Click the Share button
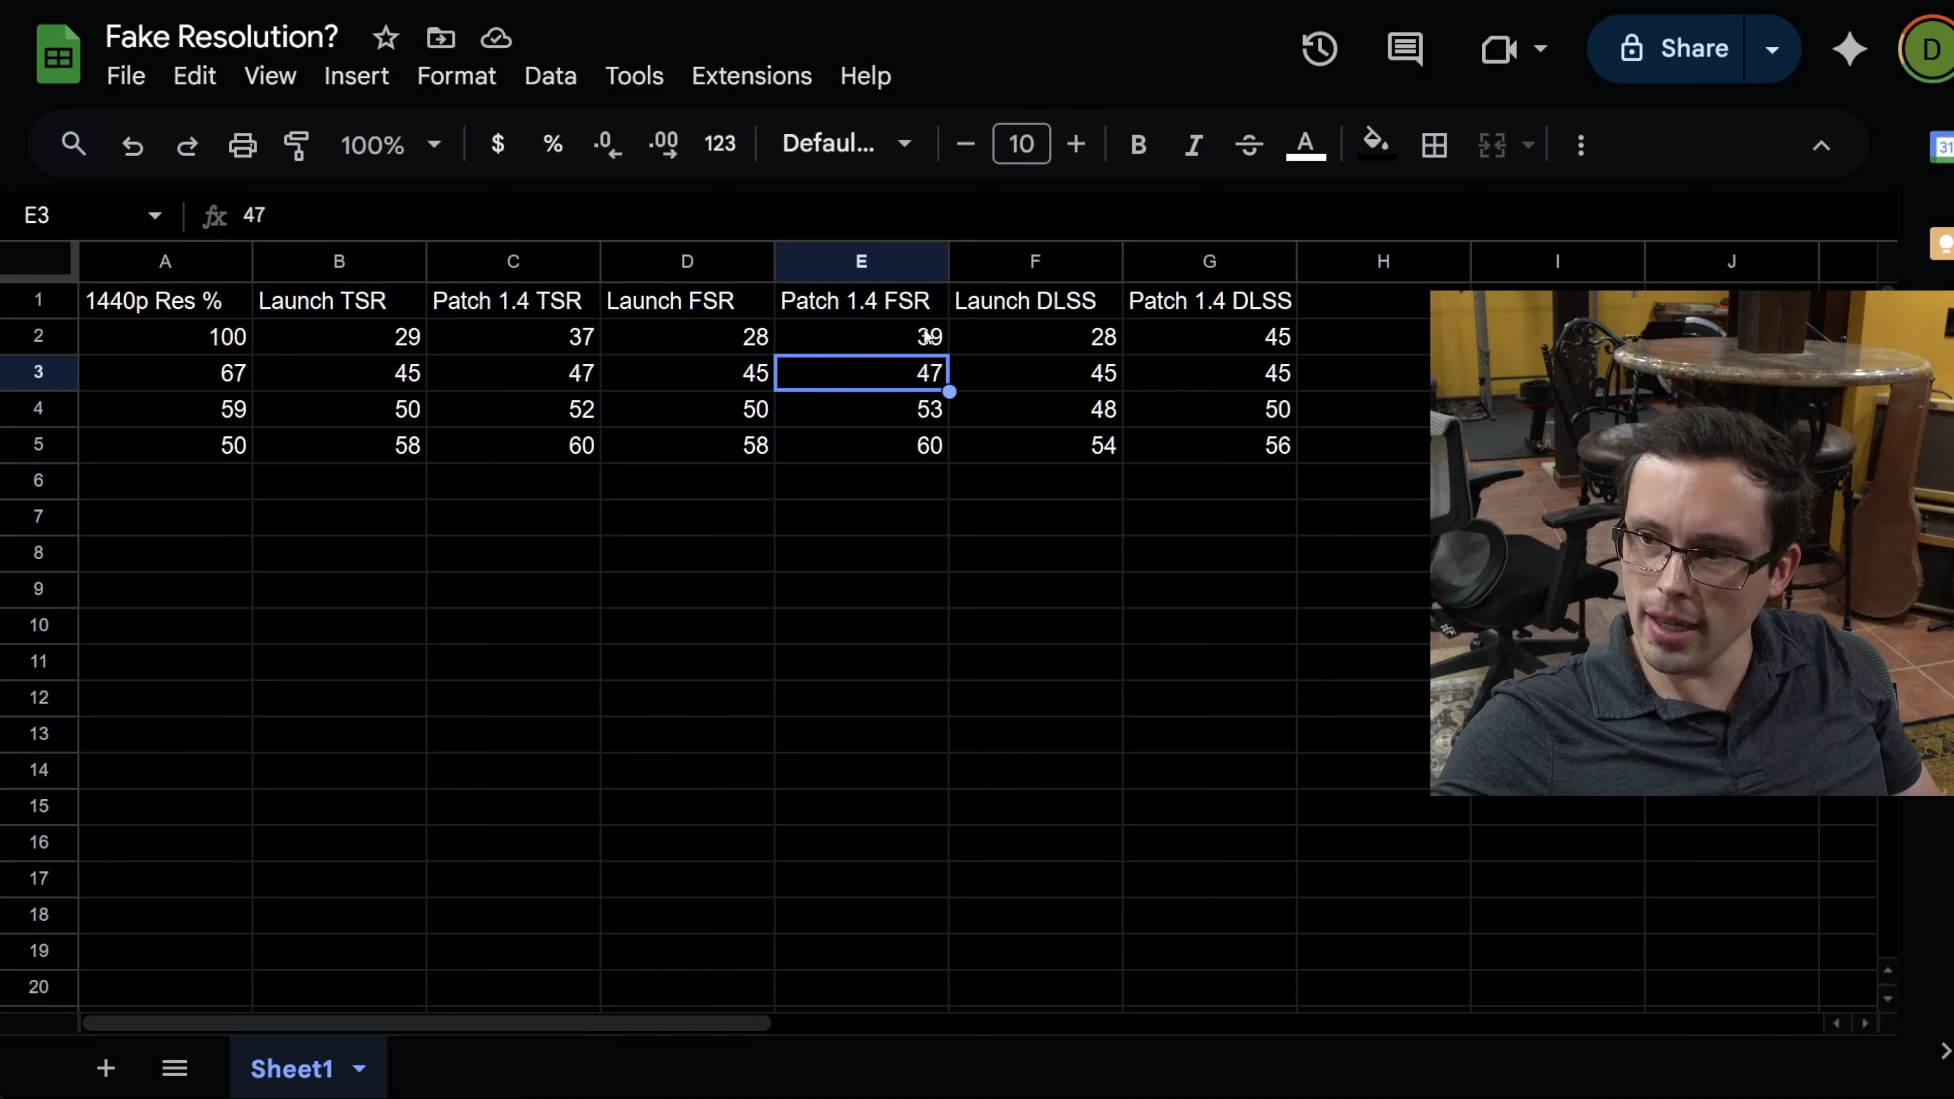The image size is (1954, 1099). [1666, 49]
